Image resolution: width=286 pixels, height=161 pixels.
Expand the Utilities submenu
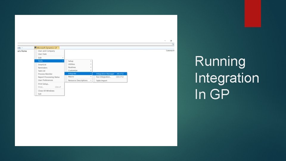tap(78, 64)
